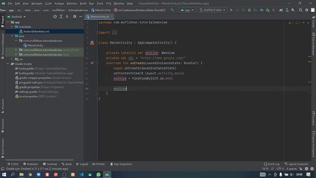316x178 pixels.
Task: Run the app with green play button
Action: tap(231, 10)
